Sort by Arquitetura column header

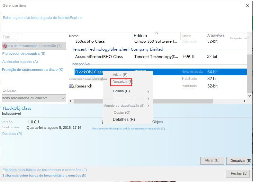coord(216,35)
